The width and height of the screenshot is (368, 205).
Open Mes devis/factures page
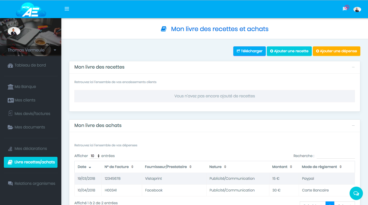(x=29, y=114)
